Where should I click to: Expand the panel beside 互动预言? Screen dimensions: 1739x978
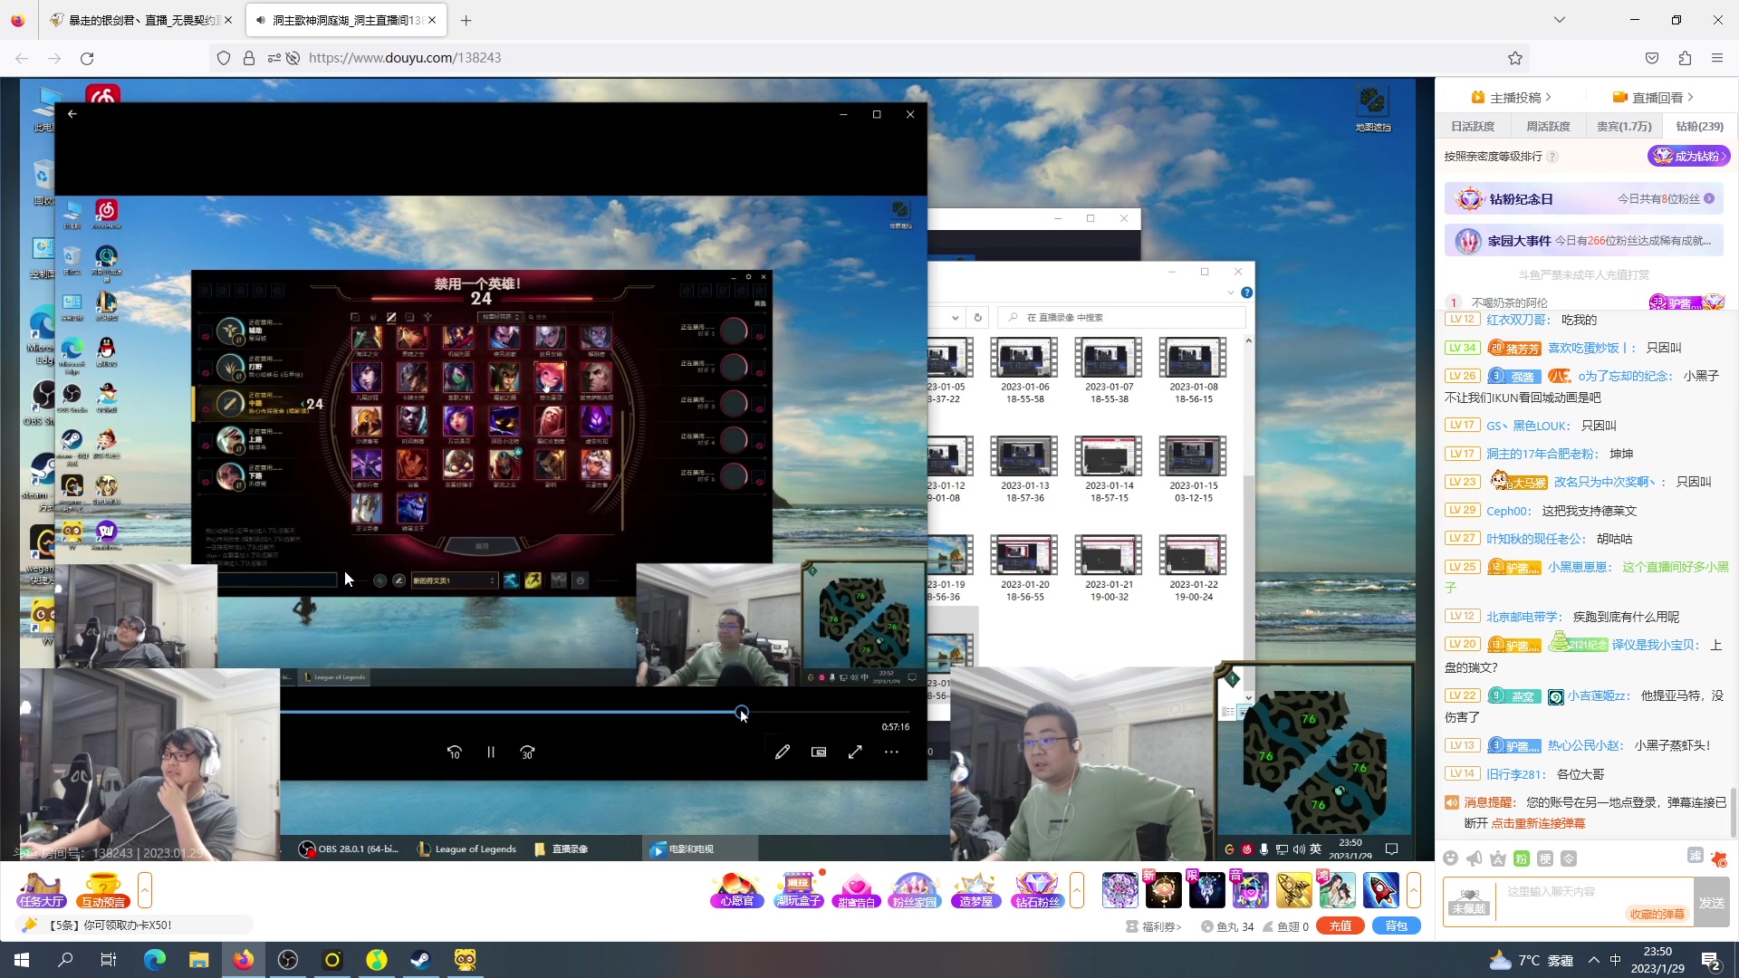(145, 890)
